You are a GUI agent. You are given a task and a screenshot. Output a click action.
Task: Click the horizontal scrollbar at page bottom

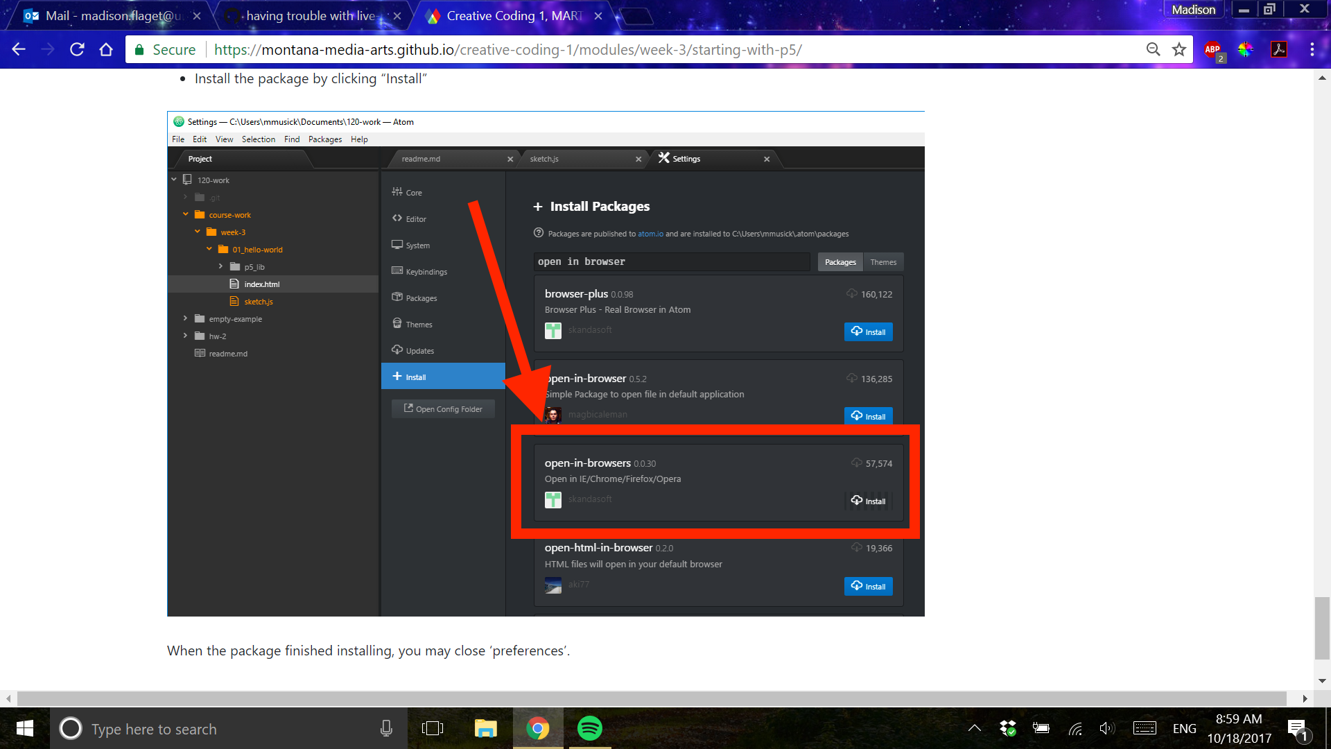(652, 698)
